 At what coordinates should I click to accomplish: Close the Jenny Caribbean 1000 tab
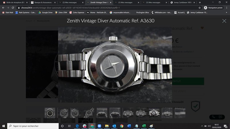coord(194,3)
